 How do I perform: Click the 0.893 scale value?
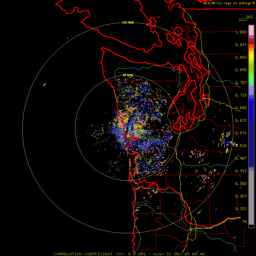click(241, 57)
